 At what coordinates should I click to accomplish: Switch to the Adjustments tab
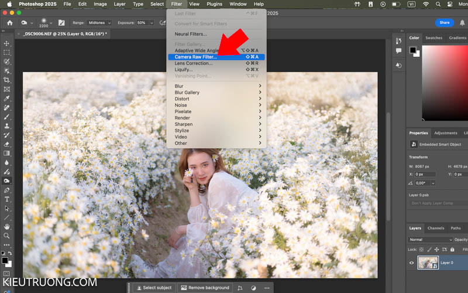pyautogui.click(x=446, y=133)
